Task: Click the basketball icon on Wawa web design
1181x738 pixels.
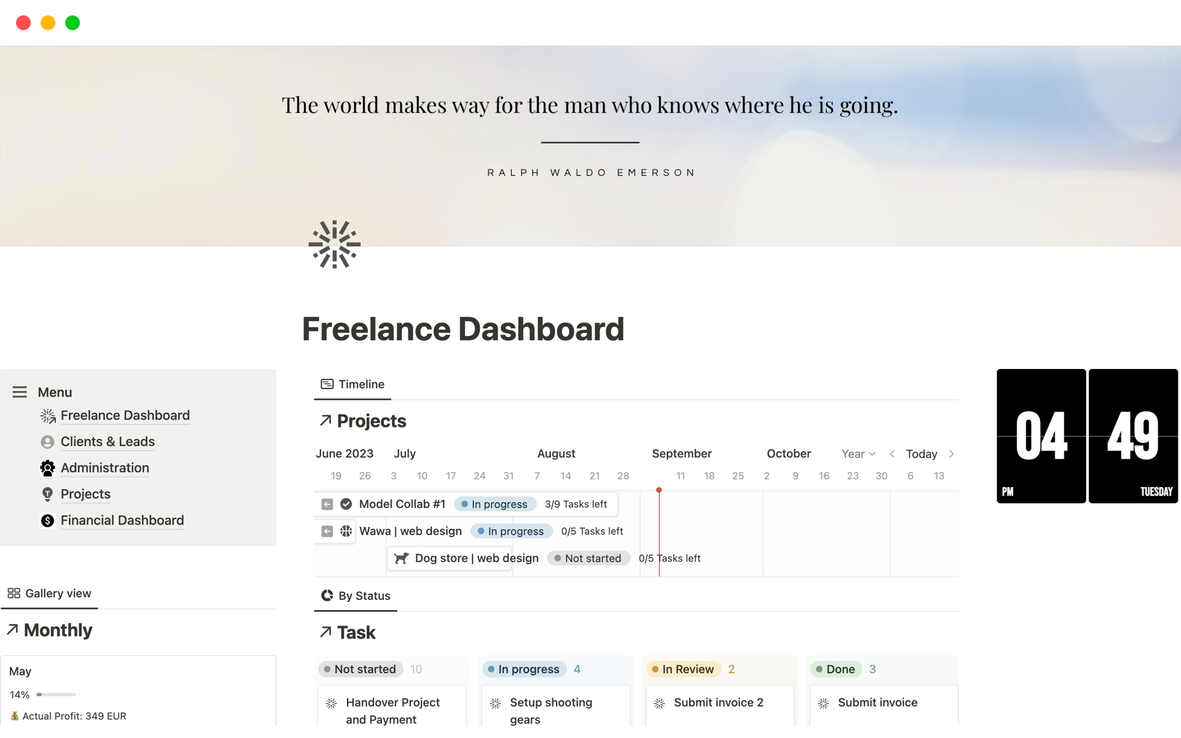Action: coord(347,531)
